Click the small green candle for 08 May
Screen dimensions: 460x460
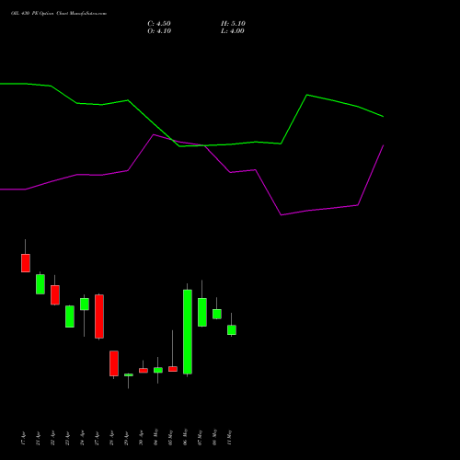tap(217, 314)
